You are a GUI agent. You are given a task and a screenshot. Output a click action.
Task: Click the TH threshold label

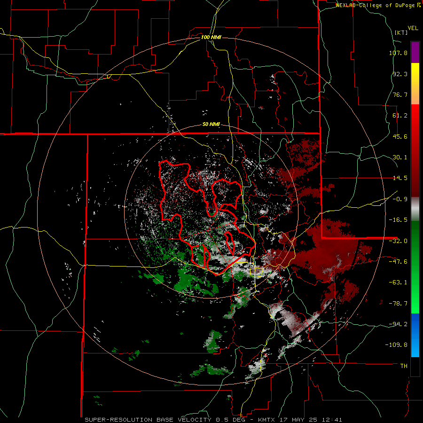tap(404, 366)
